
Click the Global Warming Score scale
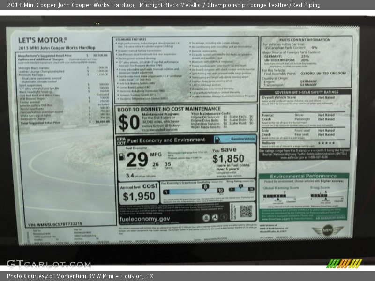pos(281,196)
